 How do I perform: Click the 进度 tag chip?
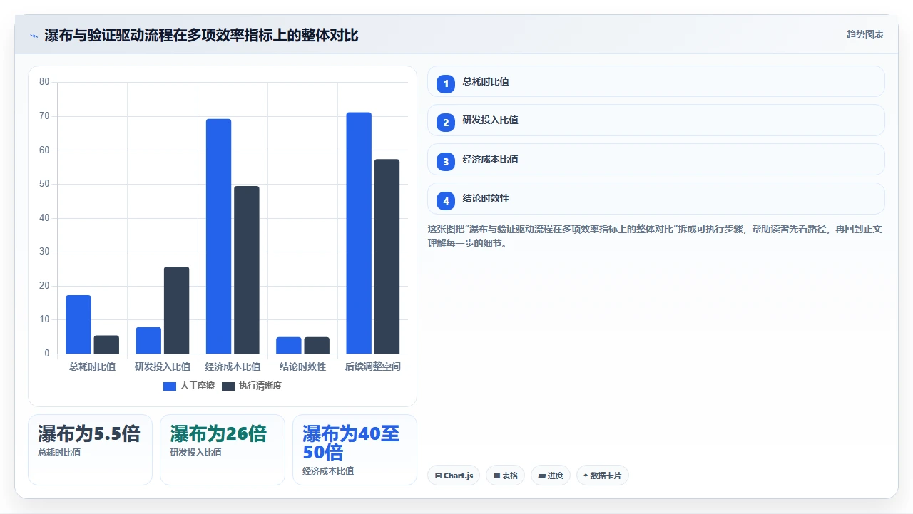click(x=550, y=476)
